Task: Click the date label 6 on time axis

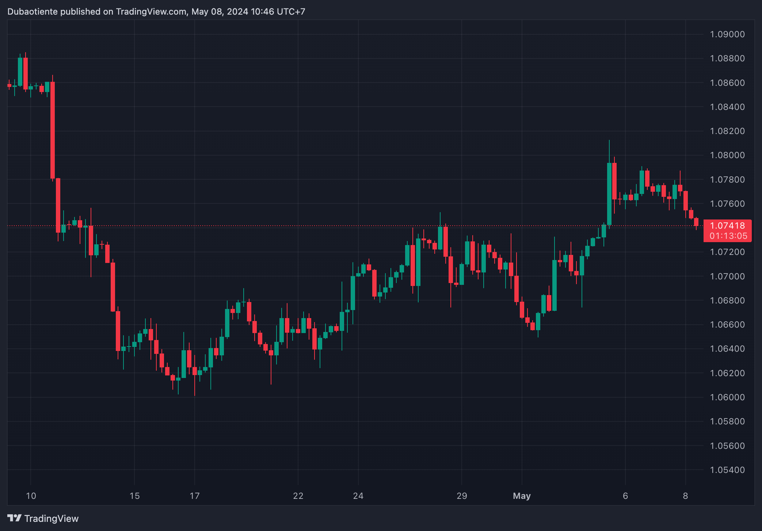Action: 625,496
